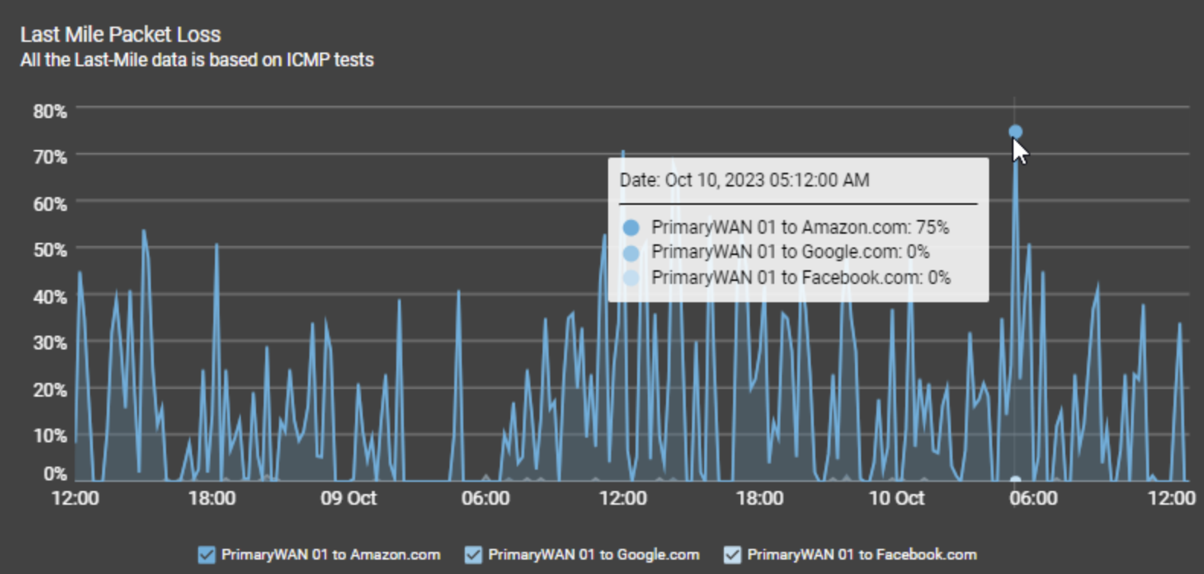Click the 10 Oct x-axis label
Viewport: 1204px width, 574px height.
[x=896, y=499]
